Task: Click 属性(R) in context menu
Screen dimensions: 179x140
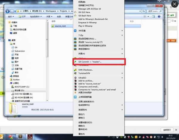Action: 81,134
